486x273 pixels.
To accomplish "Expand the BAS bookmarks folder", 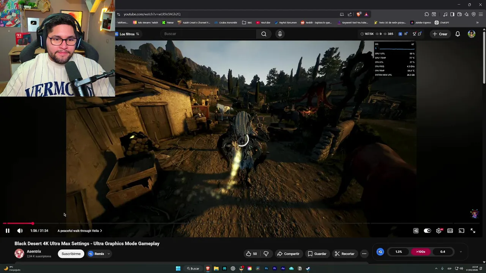I will [247, 23].
